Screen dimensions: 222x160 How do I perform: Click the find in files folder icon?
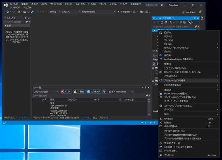point(141,12)
